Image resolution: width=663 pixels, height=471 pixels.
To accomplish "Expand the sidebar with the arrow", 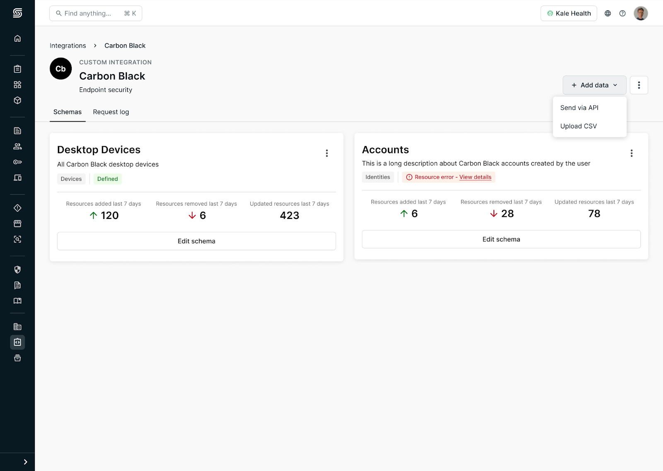I will click(x=25, y=462).
